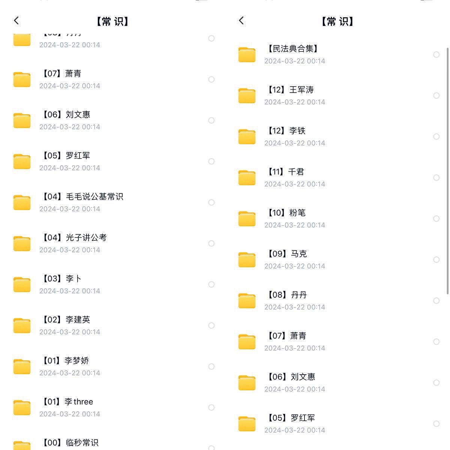The image size is (450, 450).
Task: Click folder icon beside 【04】毛毛说公基常识
Action: 22,202
